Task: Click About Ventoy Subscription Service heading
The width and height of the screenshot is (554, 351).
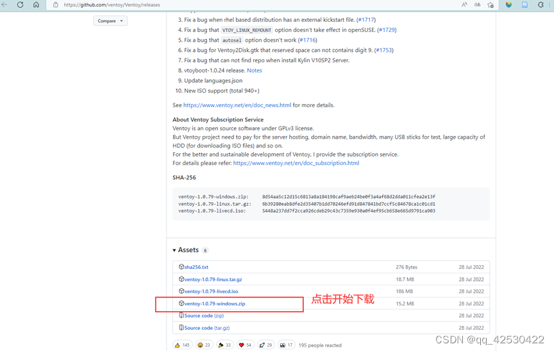Action: [218, 119]
